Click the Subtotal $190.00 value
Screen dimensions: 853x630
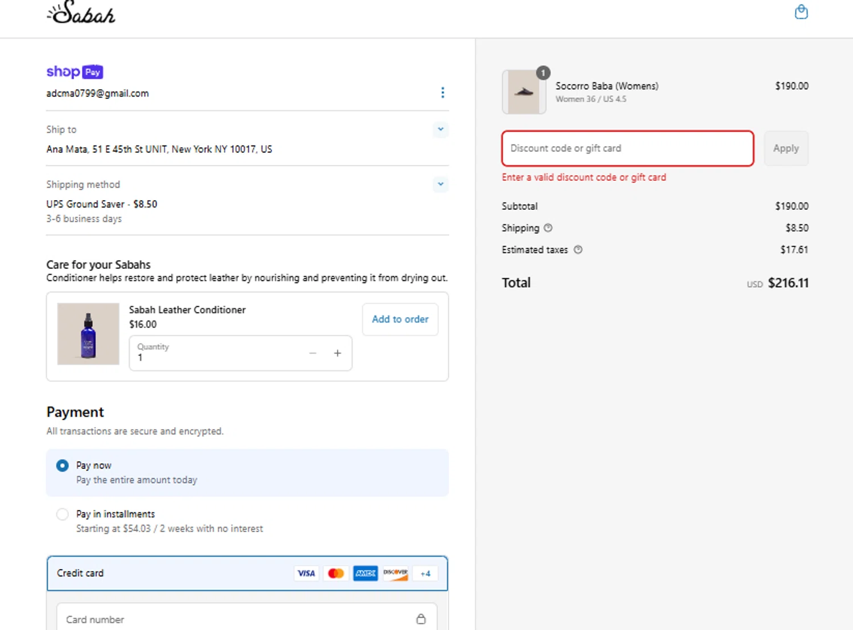792,206
